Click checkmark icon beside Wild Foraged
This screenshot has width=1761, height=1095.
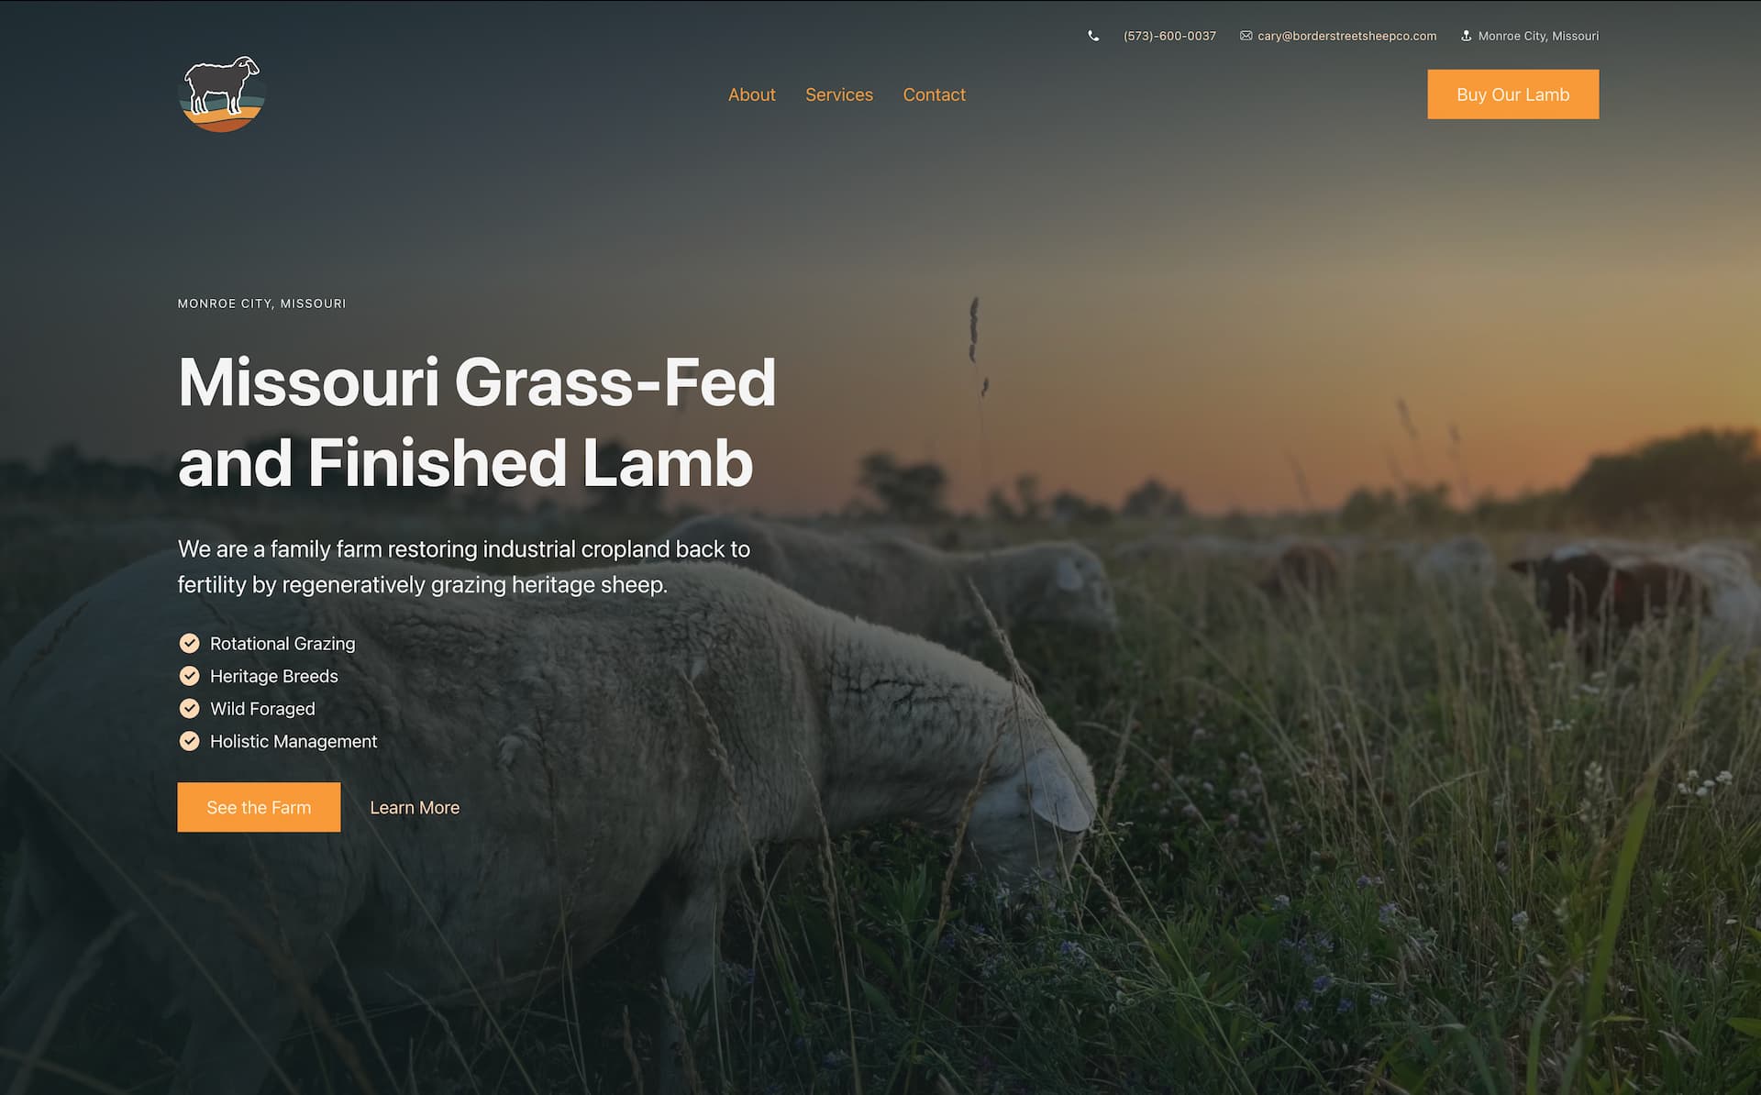coord(189,708)
